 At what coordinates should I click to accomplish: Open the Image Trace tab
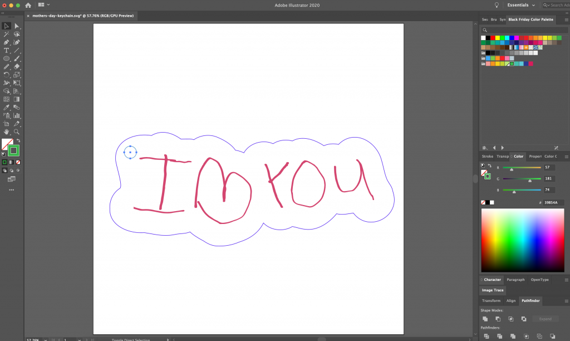point(493,290)
